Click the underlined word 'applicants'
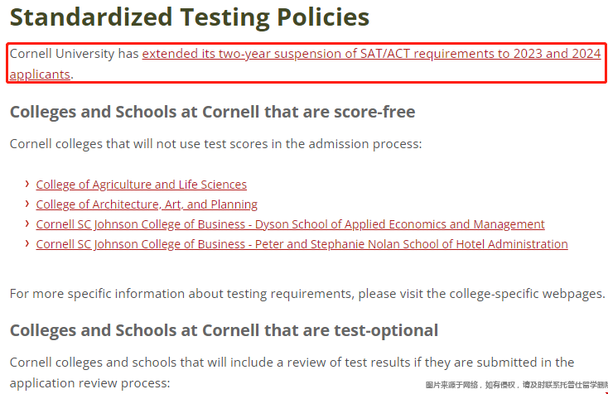Viewport: 608px width, 394px height. pos(40,74)
